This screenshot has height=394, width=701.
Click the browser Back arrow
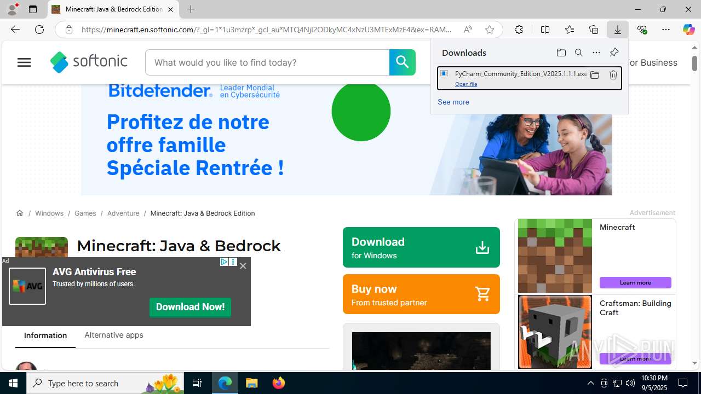pyautogui.click(x=15, y=30)
